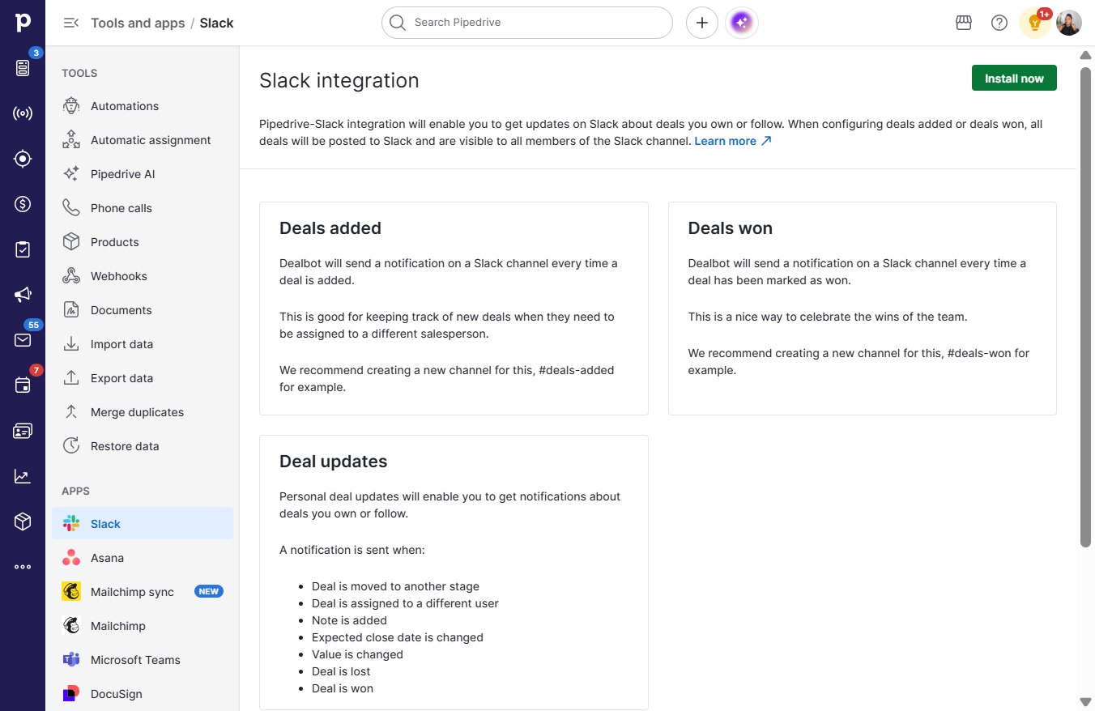This screenshot has height=711, width=1095.
Task: Click the APPS section header
Action: (75, 491)
